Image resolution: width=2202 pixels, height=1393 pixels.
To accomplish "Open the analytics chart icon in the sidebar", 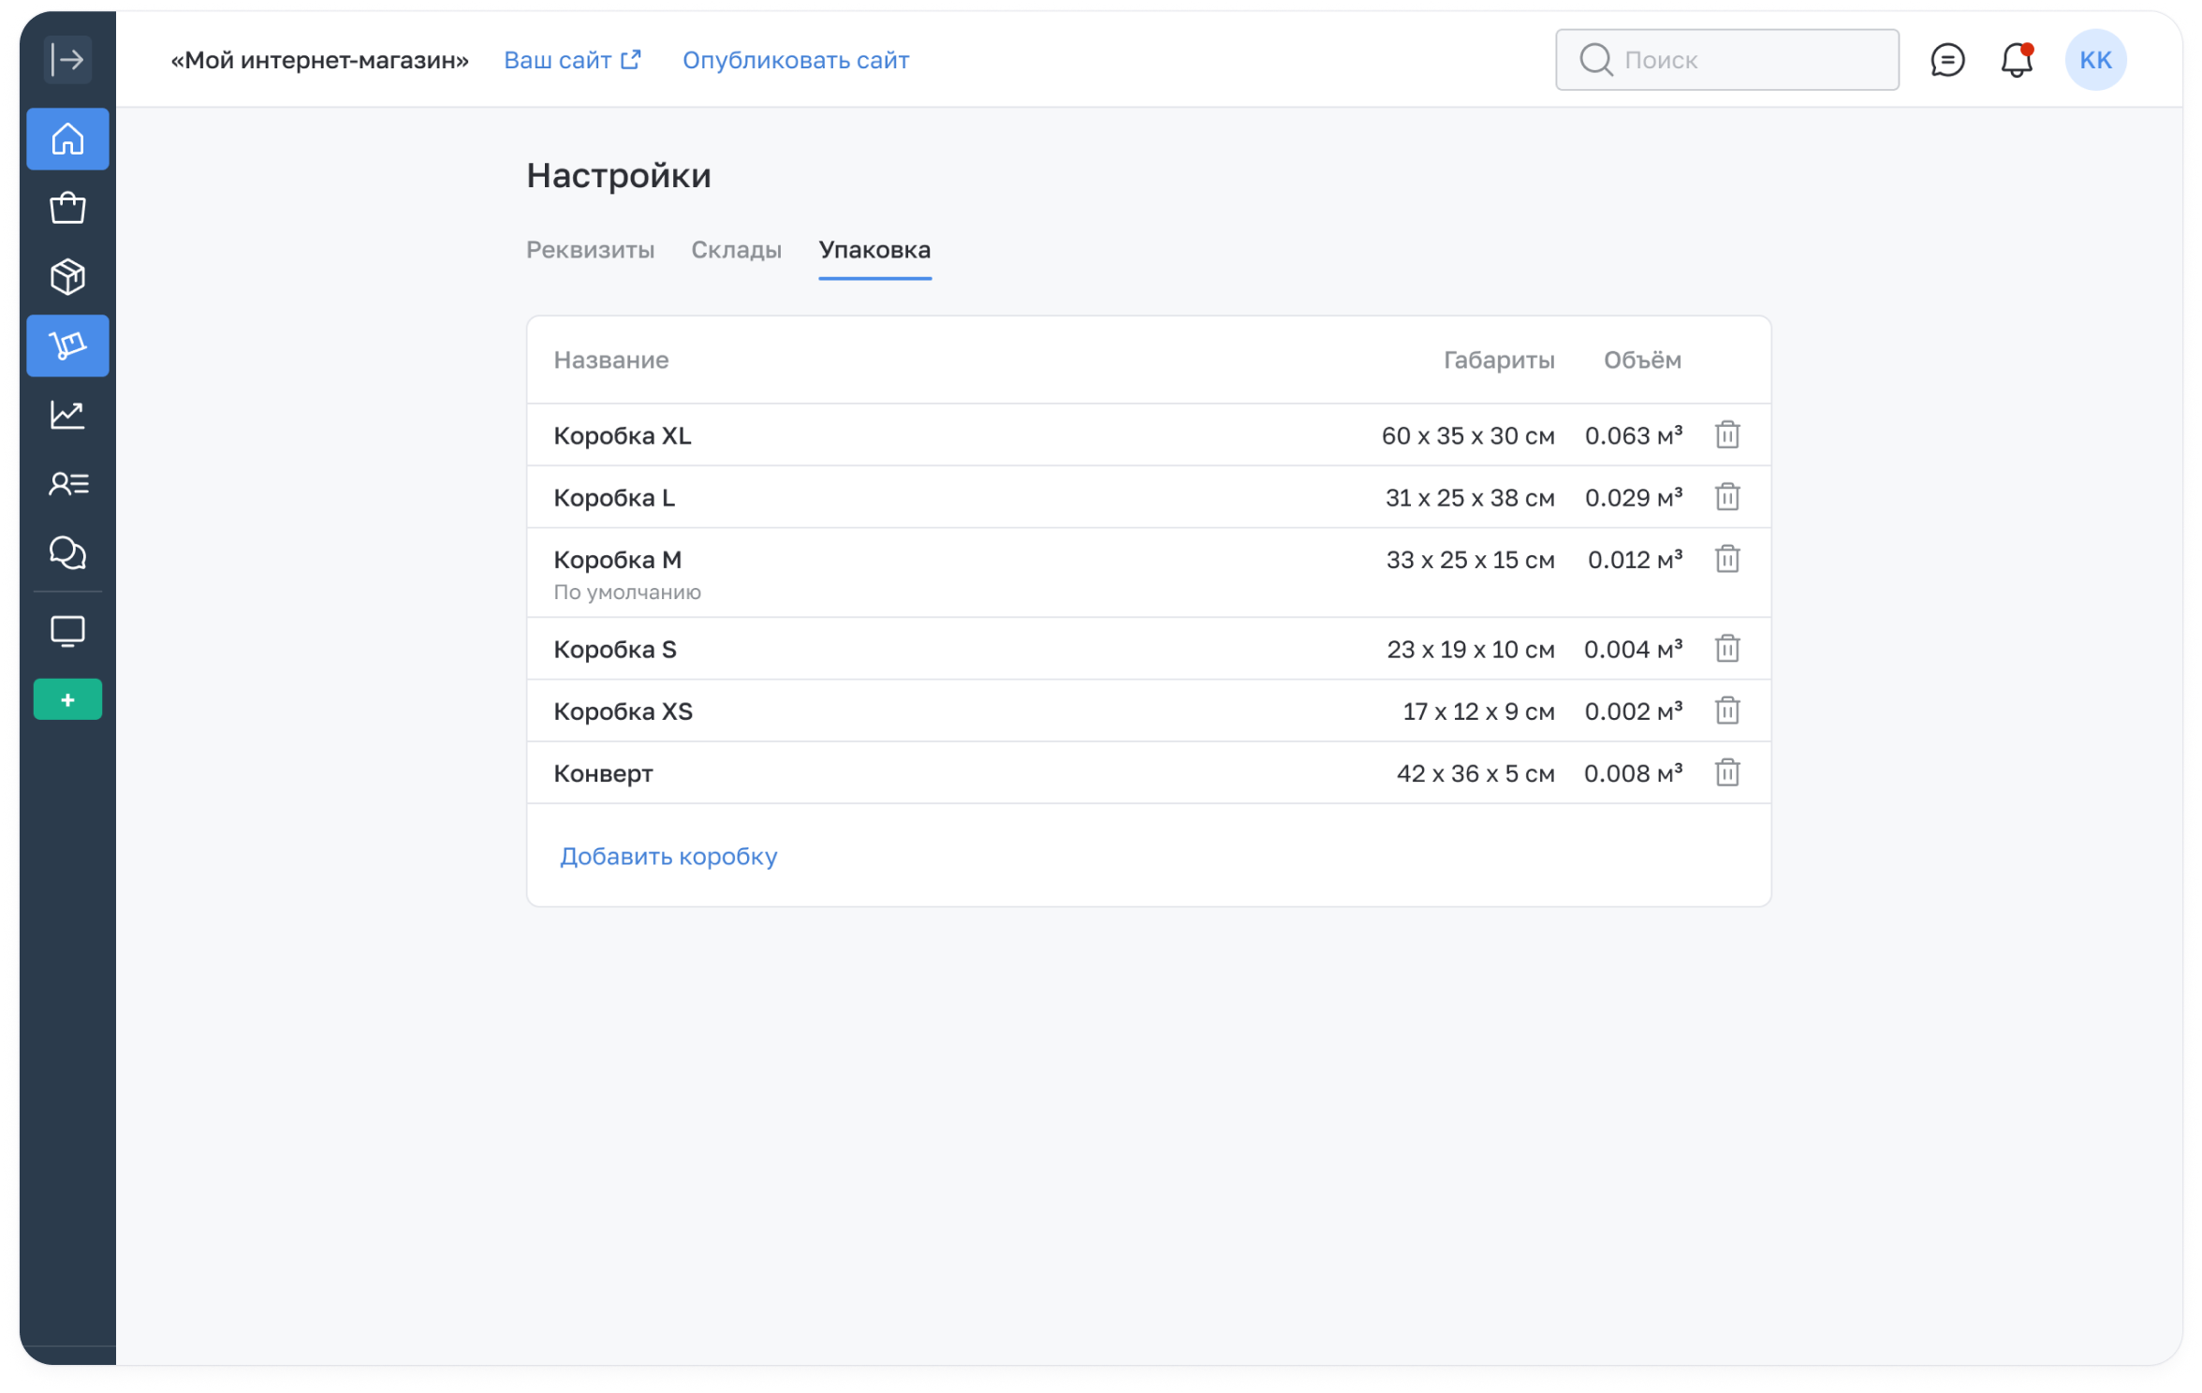I will point(67,415).
